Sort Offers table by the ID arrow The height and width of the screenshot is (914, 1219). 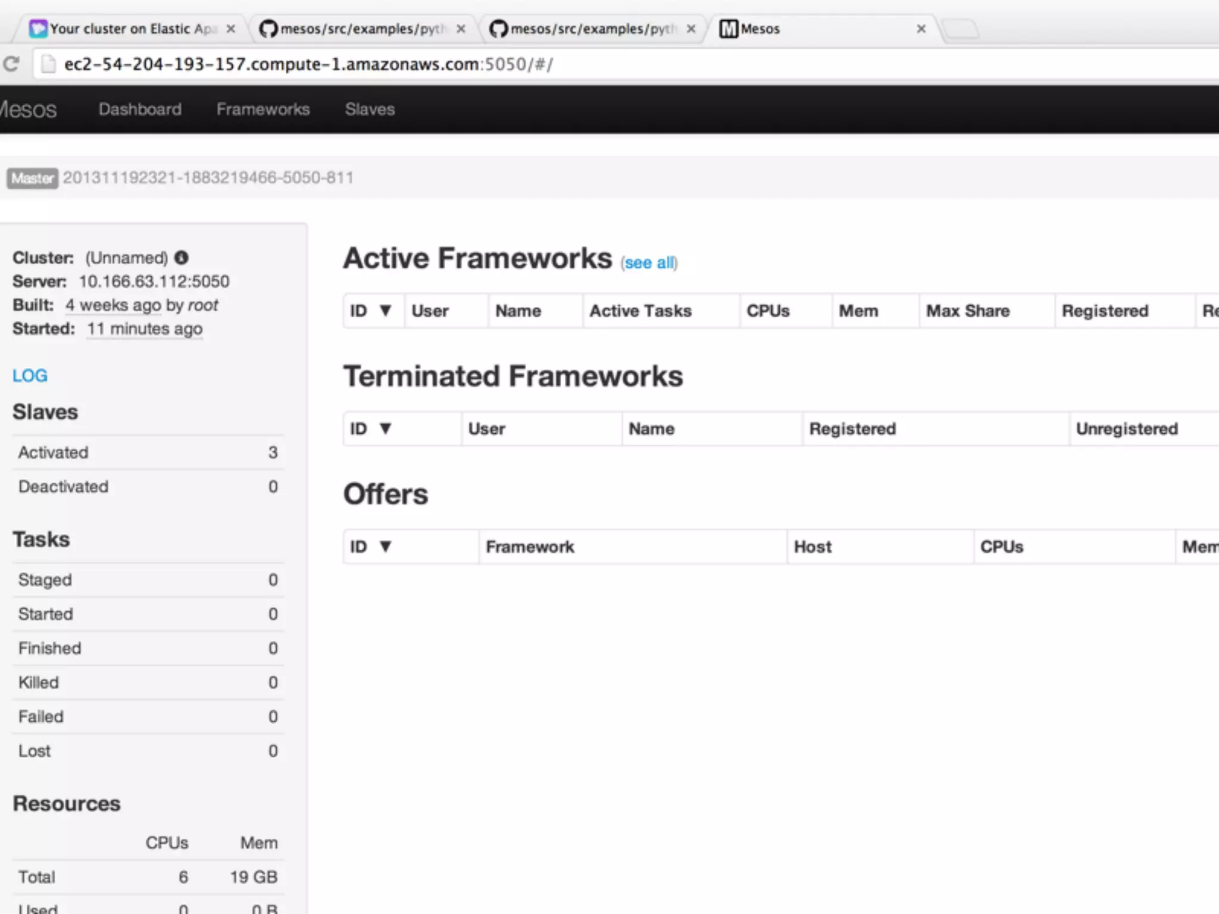[x=385, y=546]
